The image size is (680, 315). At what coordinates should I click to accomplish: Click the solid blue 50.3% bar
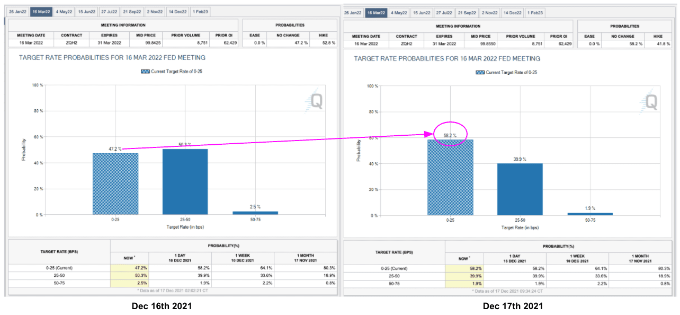click(185, 181)
